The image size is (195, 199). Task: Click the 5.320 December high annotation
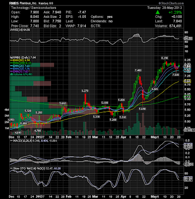pos(28,110)
